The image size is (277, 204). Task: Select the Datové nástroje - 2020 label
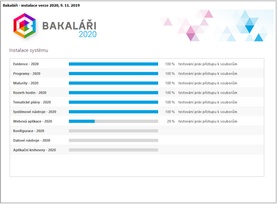(32, 140)
